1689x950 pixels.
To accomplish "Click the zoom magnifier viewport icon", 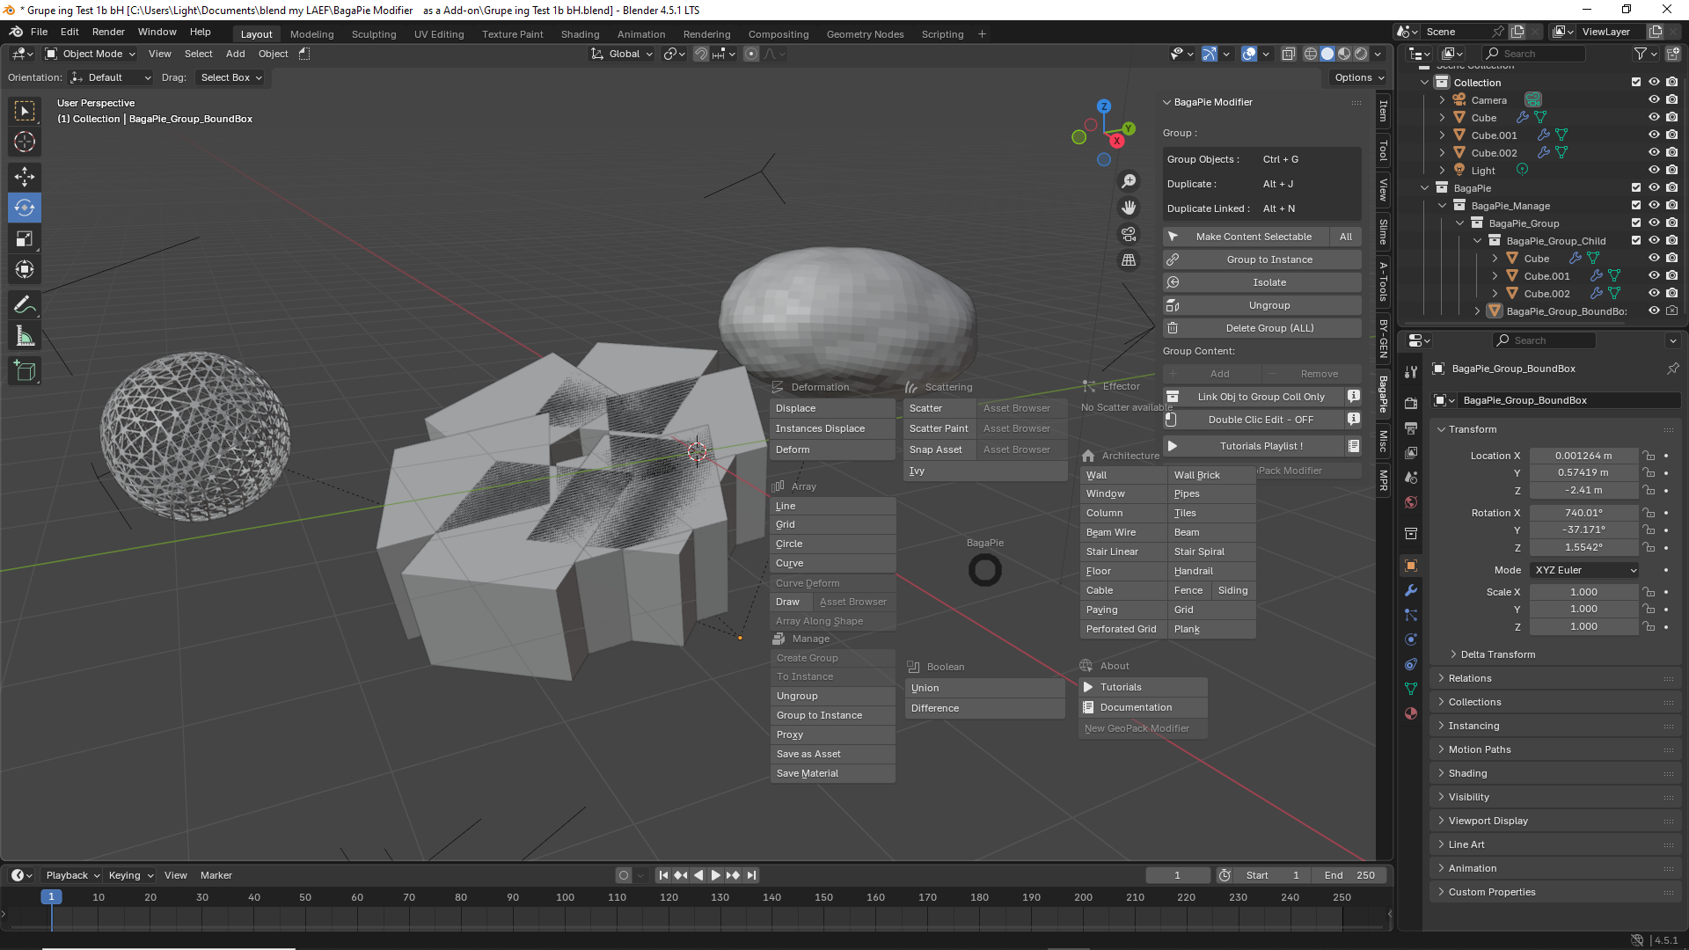I will 1129,181.
